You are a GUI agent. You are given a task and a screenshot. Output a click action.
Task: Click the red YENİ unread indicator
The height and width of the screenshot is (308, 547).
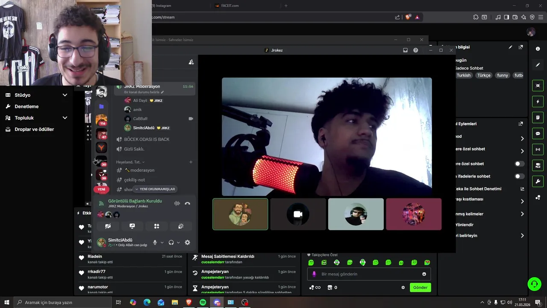coord(101,189)
